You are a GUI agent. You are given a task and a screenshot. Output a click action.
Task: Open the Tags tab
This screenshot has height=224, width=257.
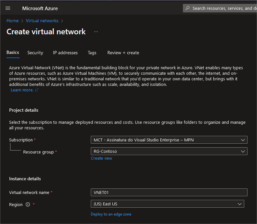click(92, 53)
